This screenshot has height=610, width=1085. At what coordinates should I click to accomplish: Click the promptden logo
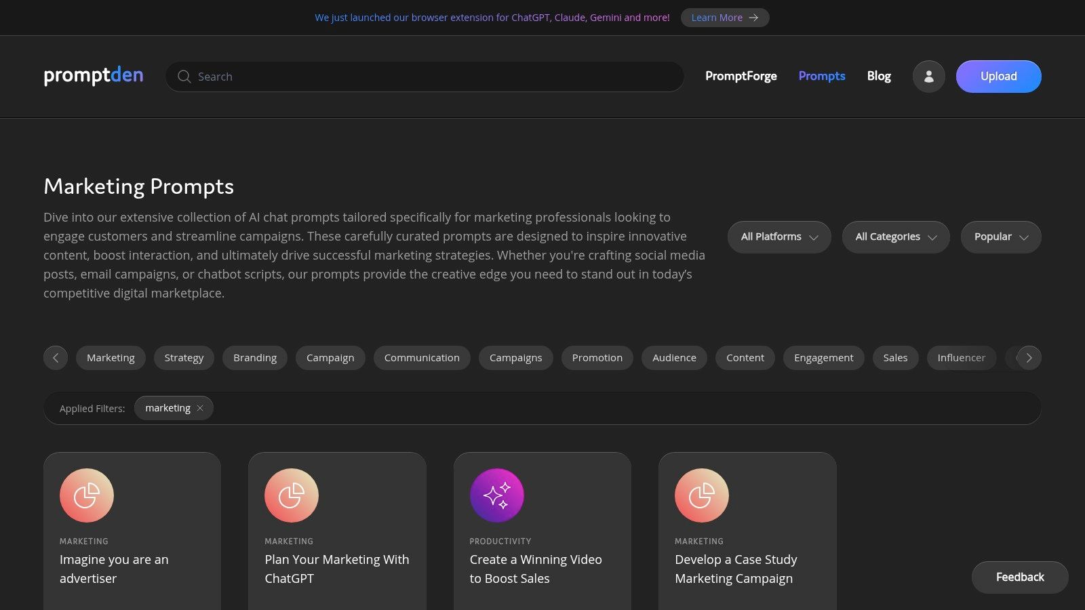(94, 75)
